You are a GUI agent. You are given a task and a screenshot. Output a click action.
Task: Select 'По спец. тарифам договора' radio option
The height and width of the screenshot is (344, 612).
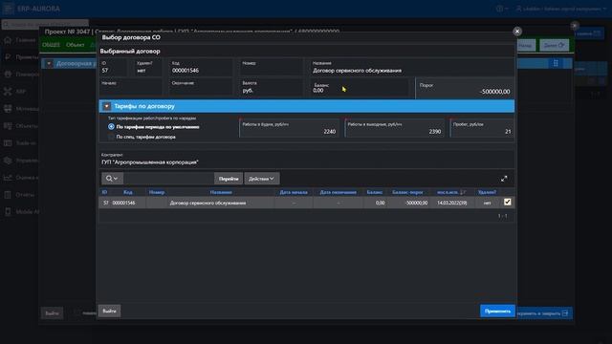pos(111,137)
